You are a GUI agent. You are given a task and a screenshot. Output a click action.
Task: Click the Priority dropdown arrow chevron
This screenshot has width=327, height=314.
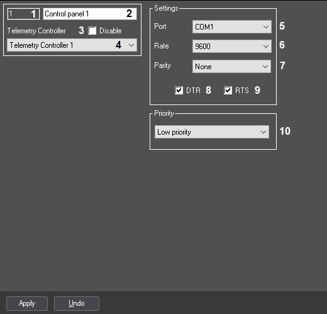[263, 132]
